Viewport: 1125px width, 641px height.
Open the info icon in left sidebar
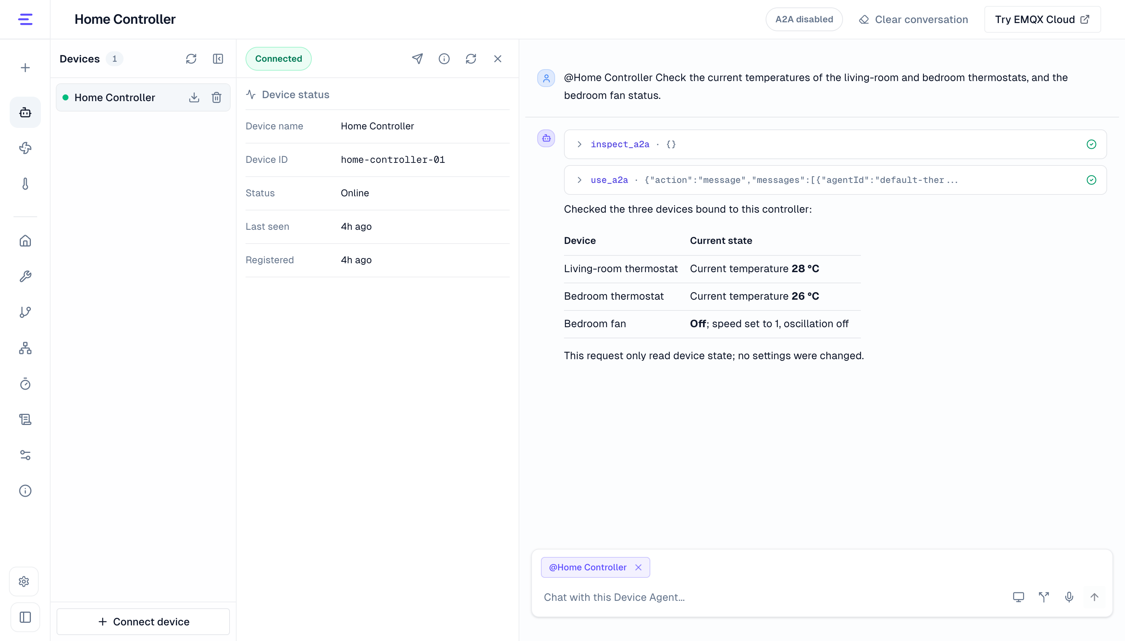tap(25, 491)
